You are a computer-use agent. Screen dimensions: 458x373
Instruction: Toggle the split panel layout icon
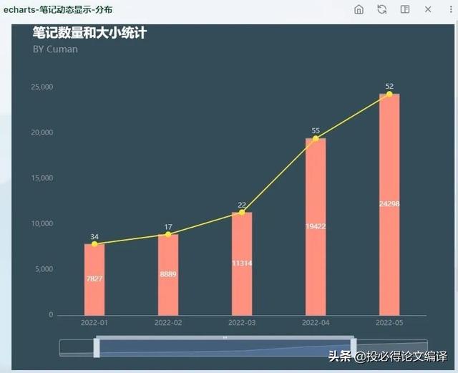point(405,9)
